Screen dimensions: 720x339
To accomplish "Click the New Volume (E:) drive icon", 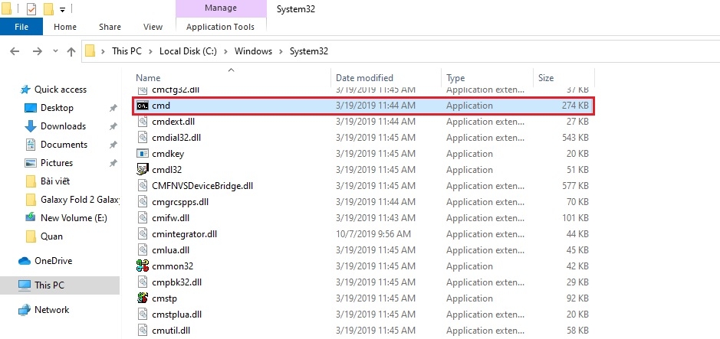I will pos(31,217).
